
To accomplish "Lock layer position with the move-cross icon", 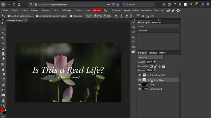I will [159, 66].
